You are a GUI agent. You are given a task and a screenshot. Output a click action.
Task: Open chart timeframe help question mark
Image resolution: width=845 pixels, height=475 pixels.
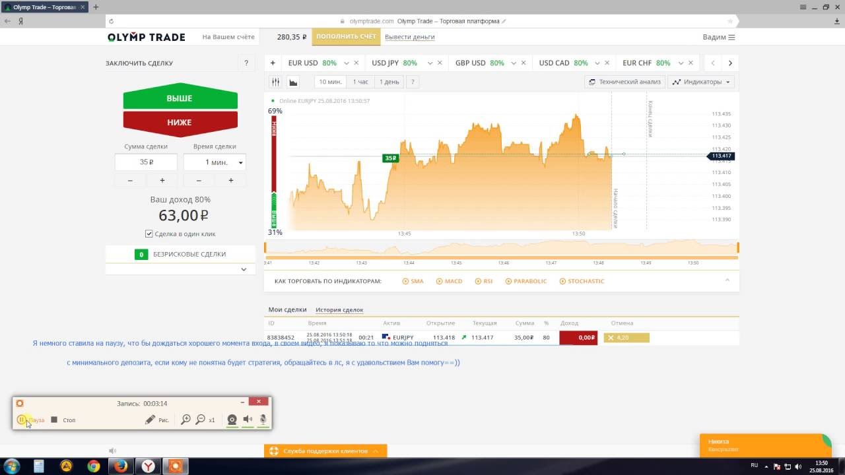tap(413, 82)
